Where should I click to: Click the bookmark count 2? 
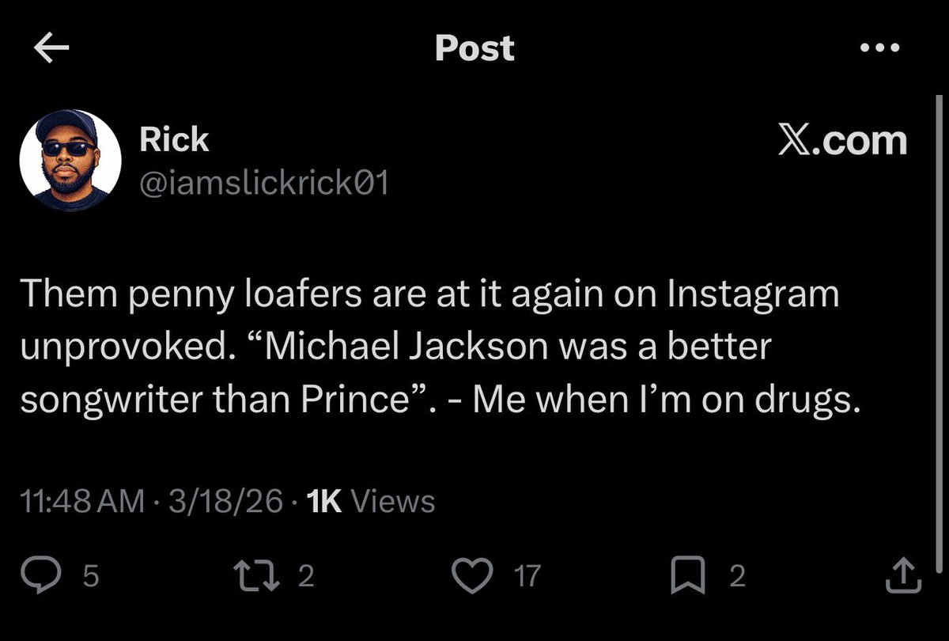click(736, 577)
